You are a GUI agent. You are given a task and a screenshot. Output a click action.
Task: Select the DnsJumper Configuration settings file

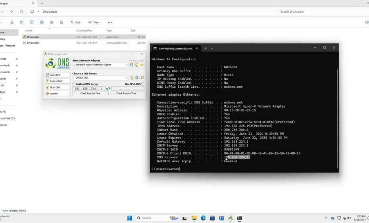[x=84, y=43]
